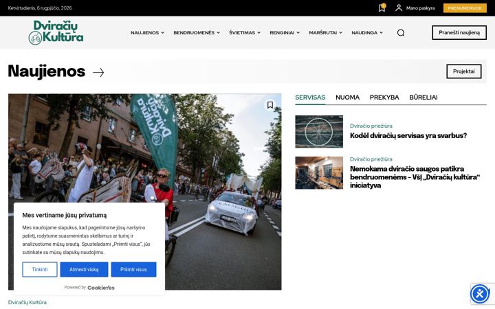Viewport: 495px width, 309px height.
Task: Switch to the Nuoma tab
Action: [x=347, y=98]
